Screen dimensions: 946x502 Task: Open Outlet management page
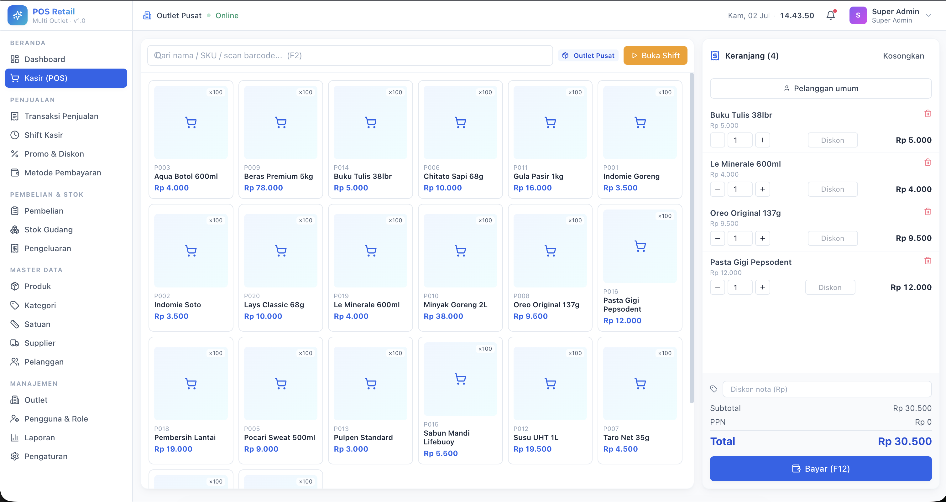66,400
